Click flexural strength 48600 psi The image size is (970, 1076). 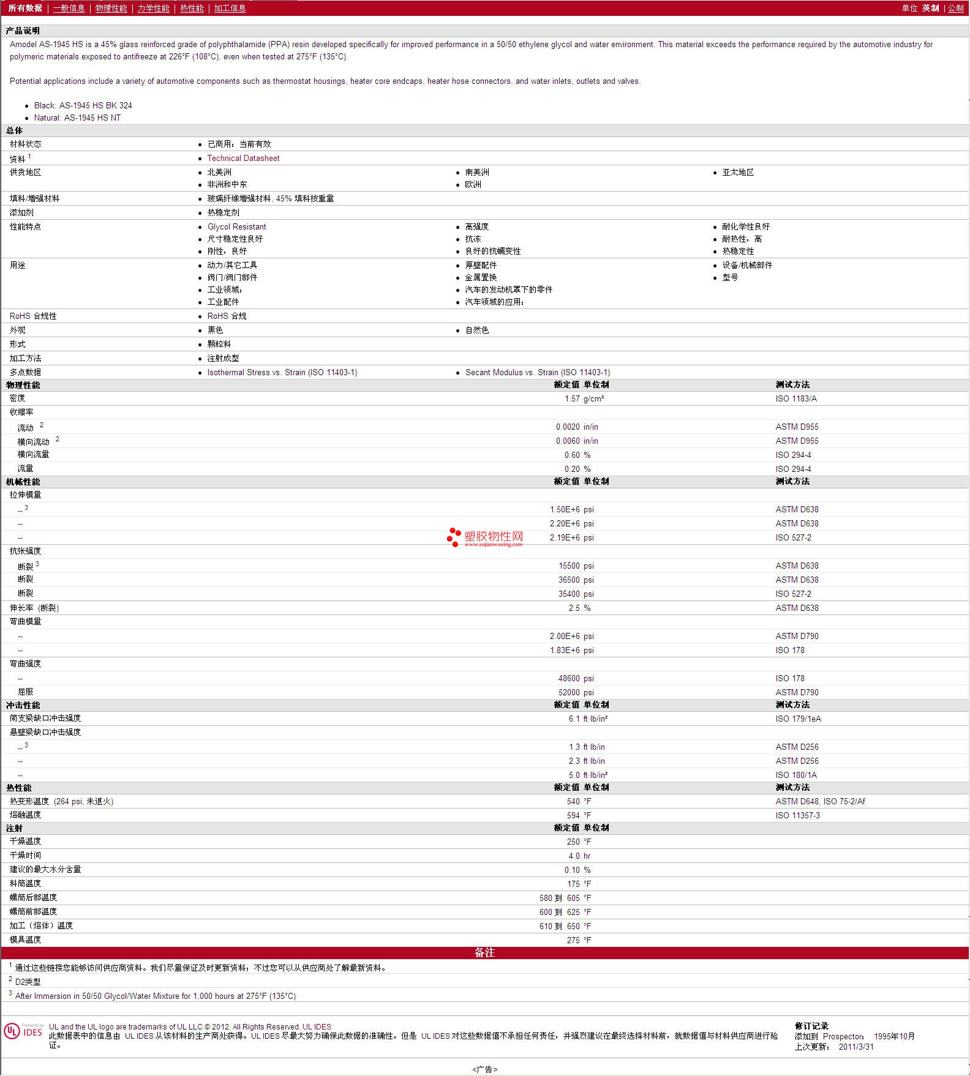pyautogui.click(x=576, y=678)
